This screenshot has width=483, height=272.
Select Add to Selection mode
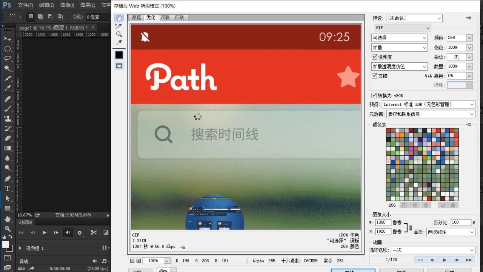tap(40, 17)
